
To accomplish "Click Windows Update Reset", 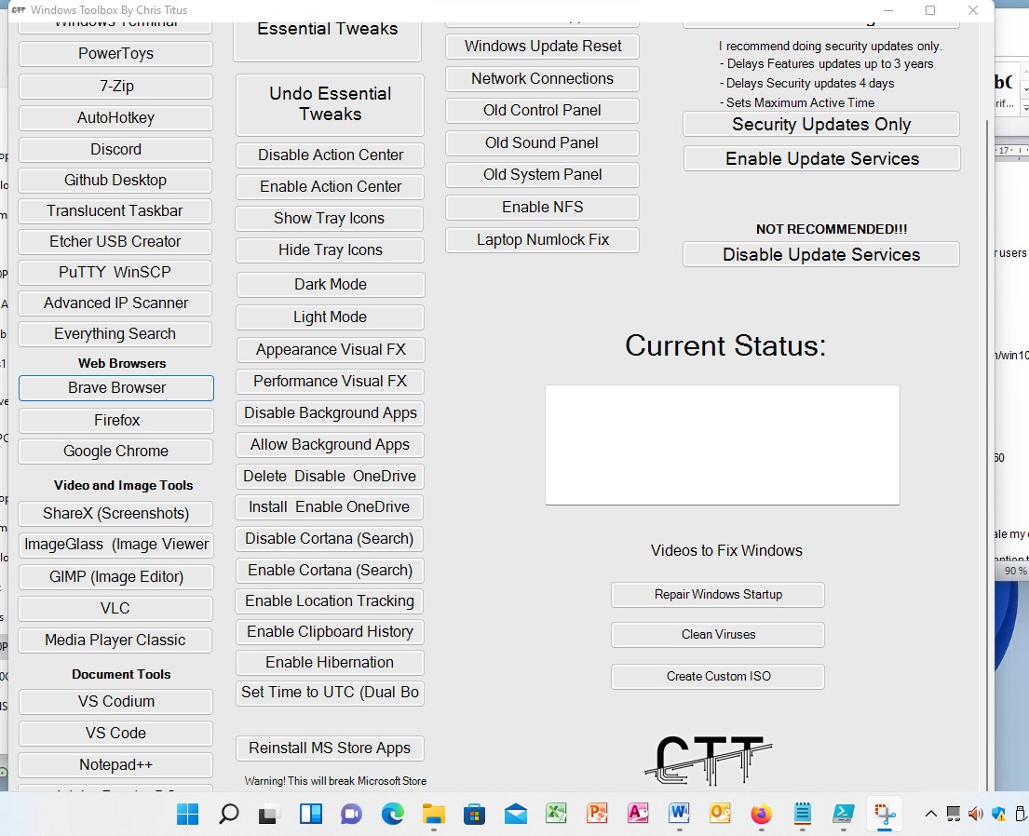I will [x=542, y=47].
